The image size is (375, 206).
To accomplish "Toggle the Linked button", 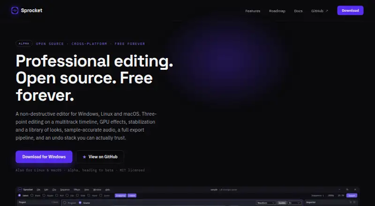I will [x=132, y=196].
